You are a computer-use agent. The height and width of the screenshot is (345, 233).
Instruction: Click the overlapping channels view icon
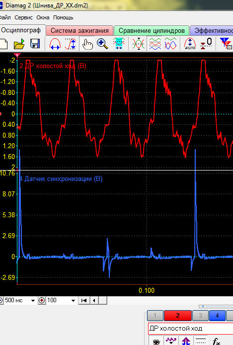tap(170, 44)
